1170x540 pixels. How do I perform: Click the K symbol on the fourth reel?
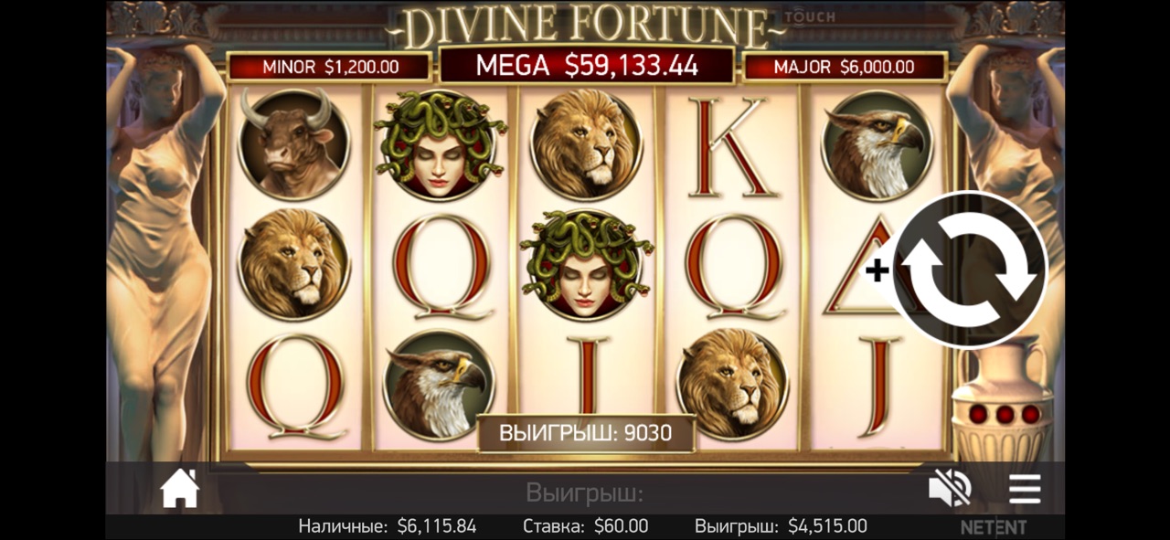(732, 146)
